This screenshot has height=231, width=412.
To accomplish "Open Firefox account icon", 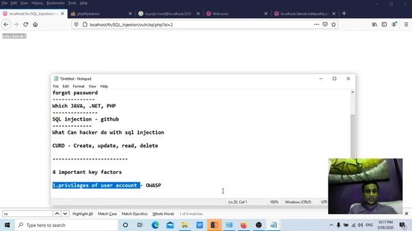I will click(394, 24).
